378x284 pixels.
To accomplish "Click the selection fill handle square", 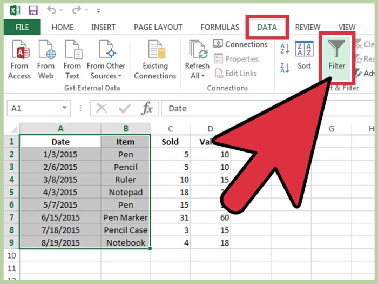I will pos(150,248).
